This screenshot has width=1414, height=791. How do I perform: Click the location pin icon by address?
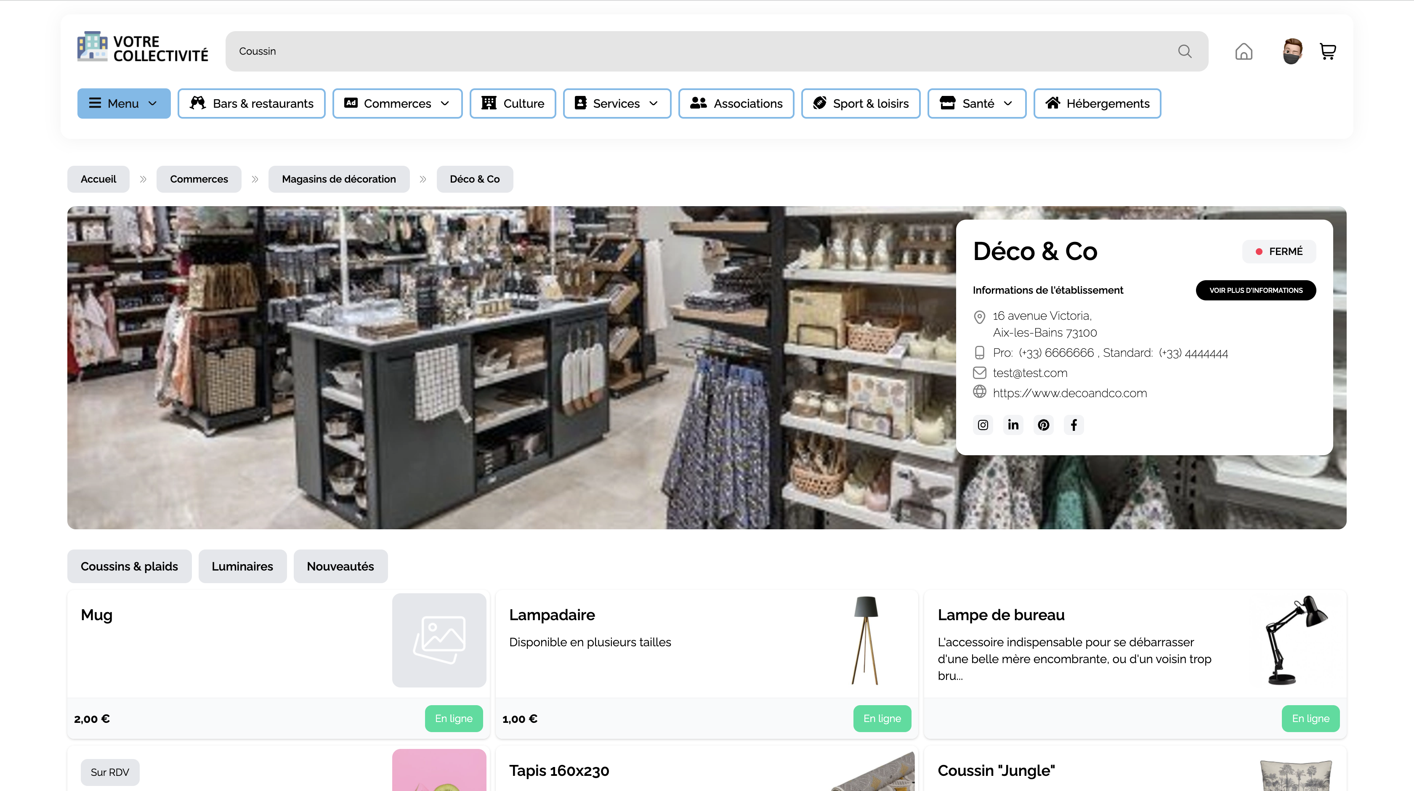[979, 317]
